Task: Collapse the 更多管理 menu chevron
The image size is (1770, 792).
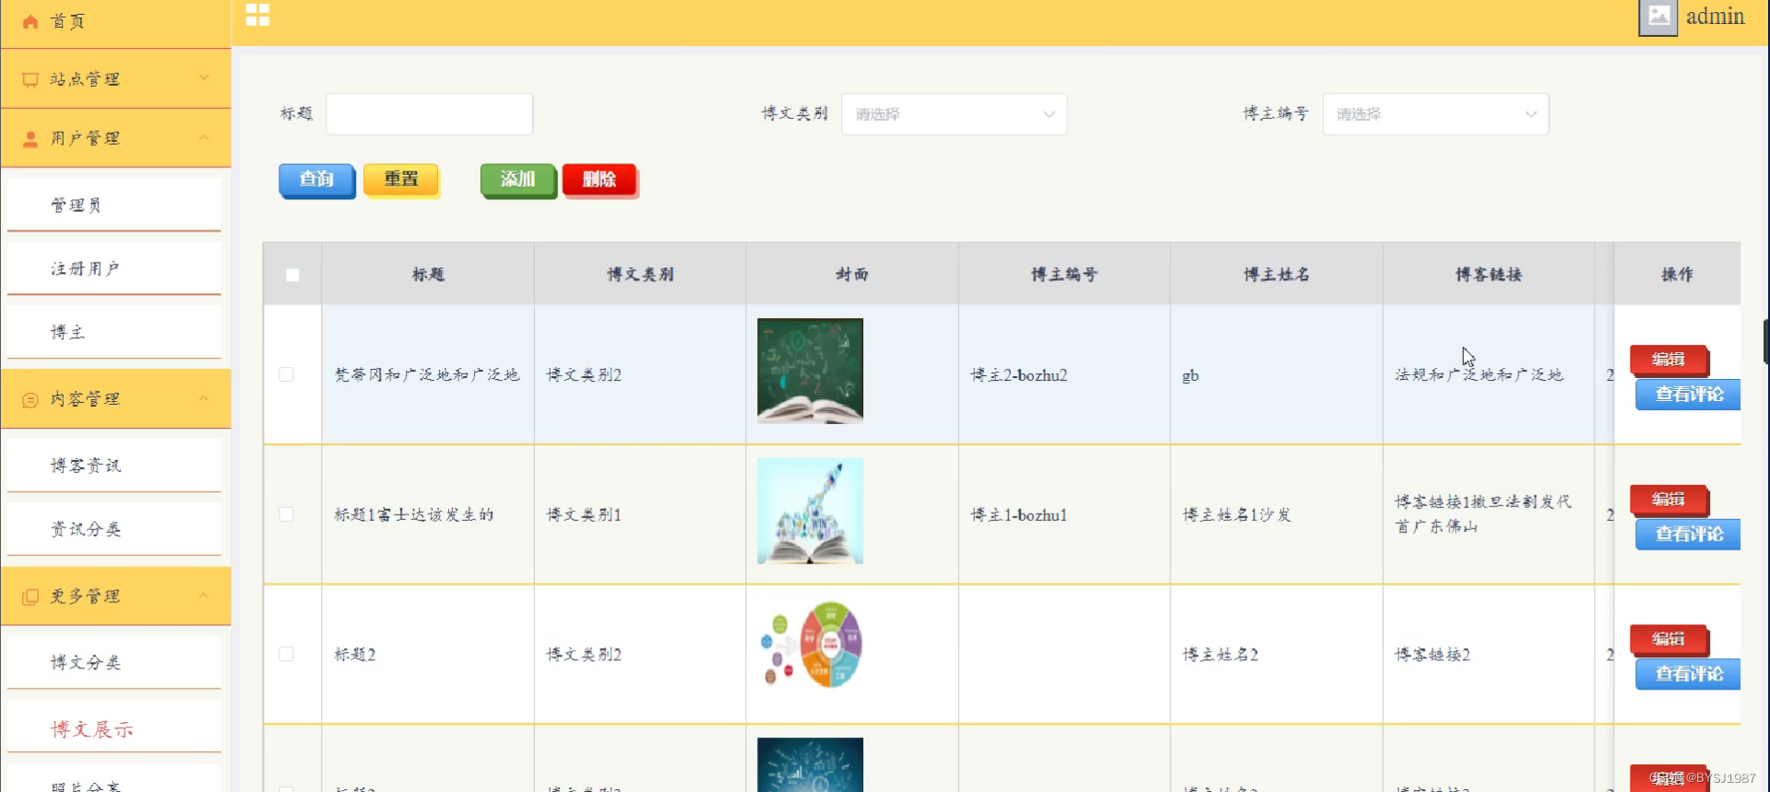Action: tap(204, 596)
